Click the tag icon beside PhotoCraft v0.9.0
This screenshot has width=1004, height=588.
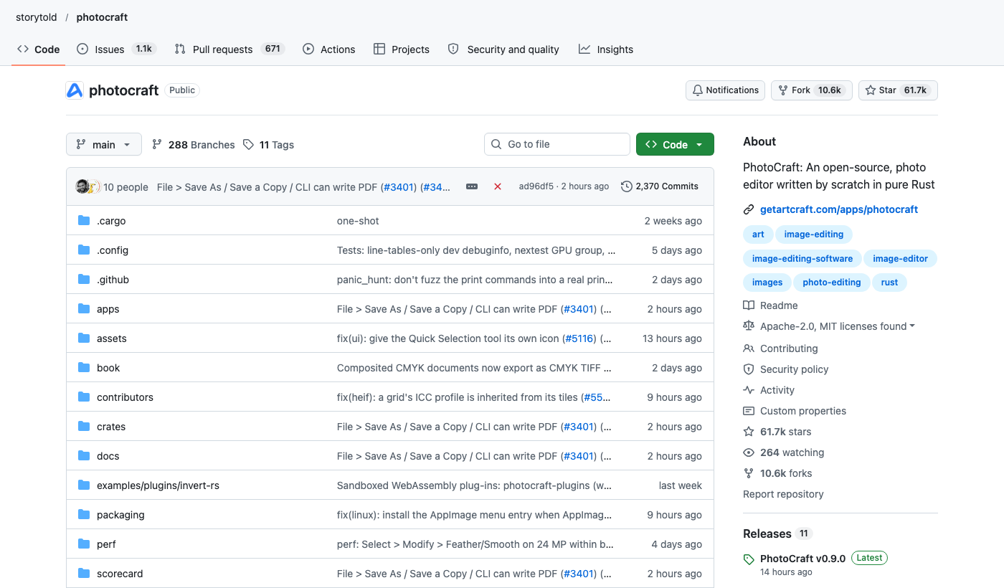749,559
